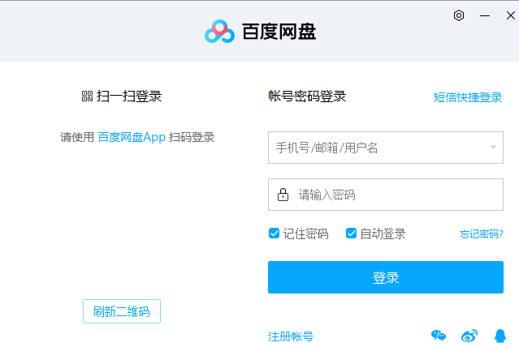The width and height of the screenshot is (519, 347).
Task: Click the Weibo login icon
Action: [x=469, y=336]
